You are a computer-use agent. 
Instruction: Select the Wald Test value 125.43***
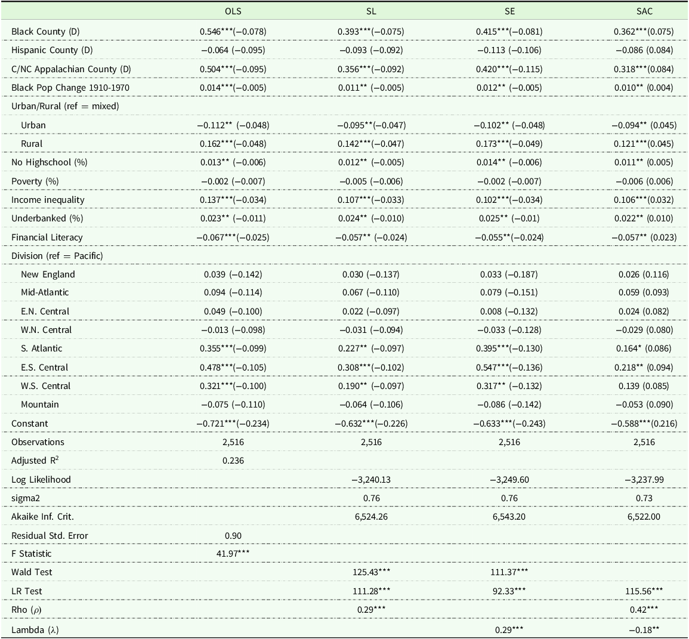(x=371, y=572)
